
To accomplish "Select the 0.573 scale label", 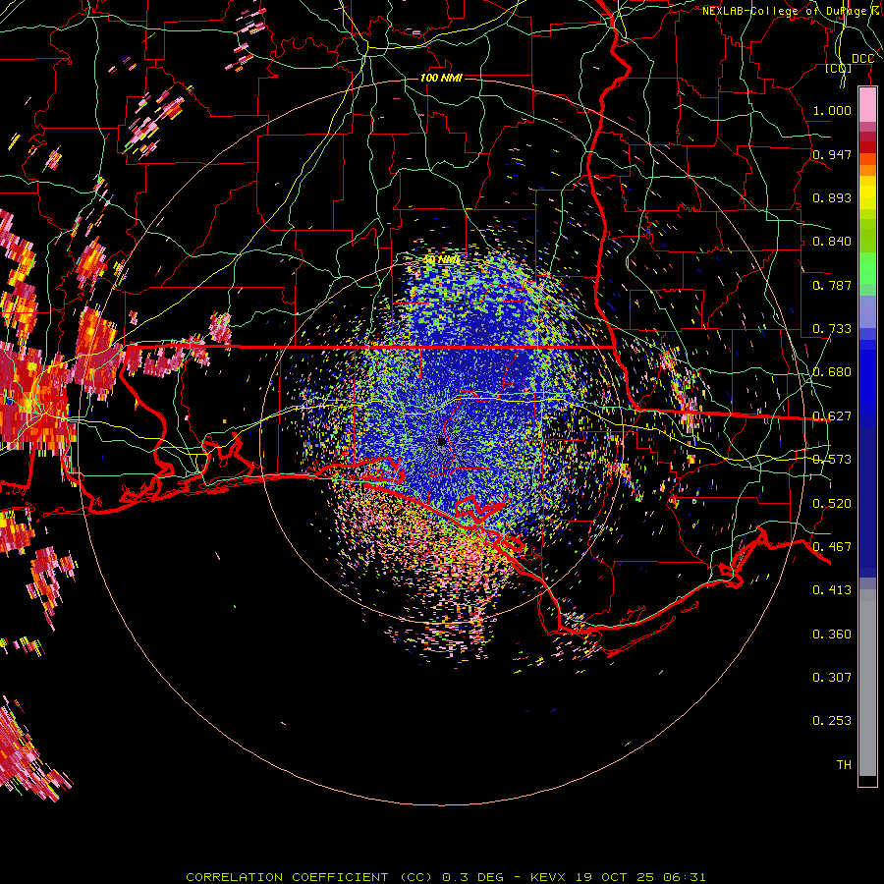I will [x=832, y=460].
